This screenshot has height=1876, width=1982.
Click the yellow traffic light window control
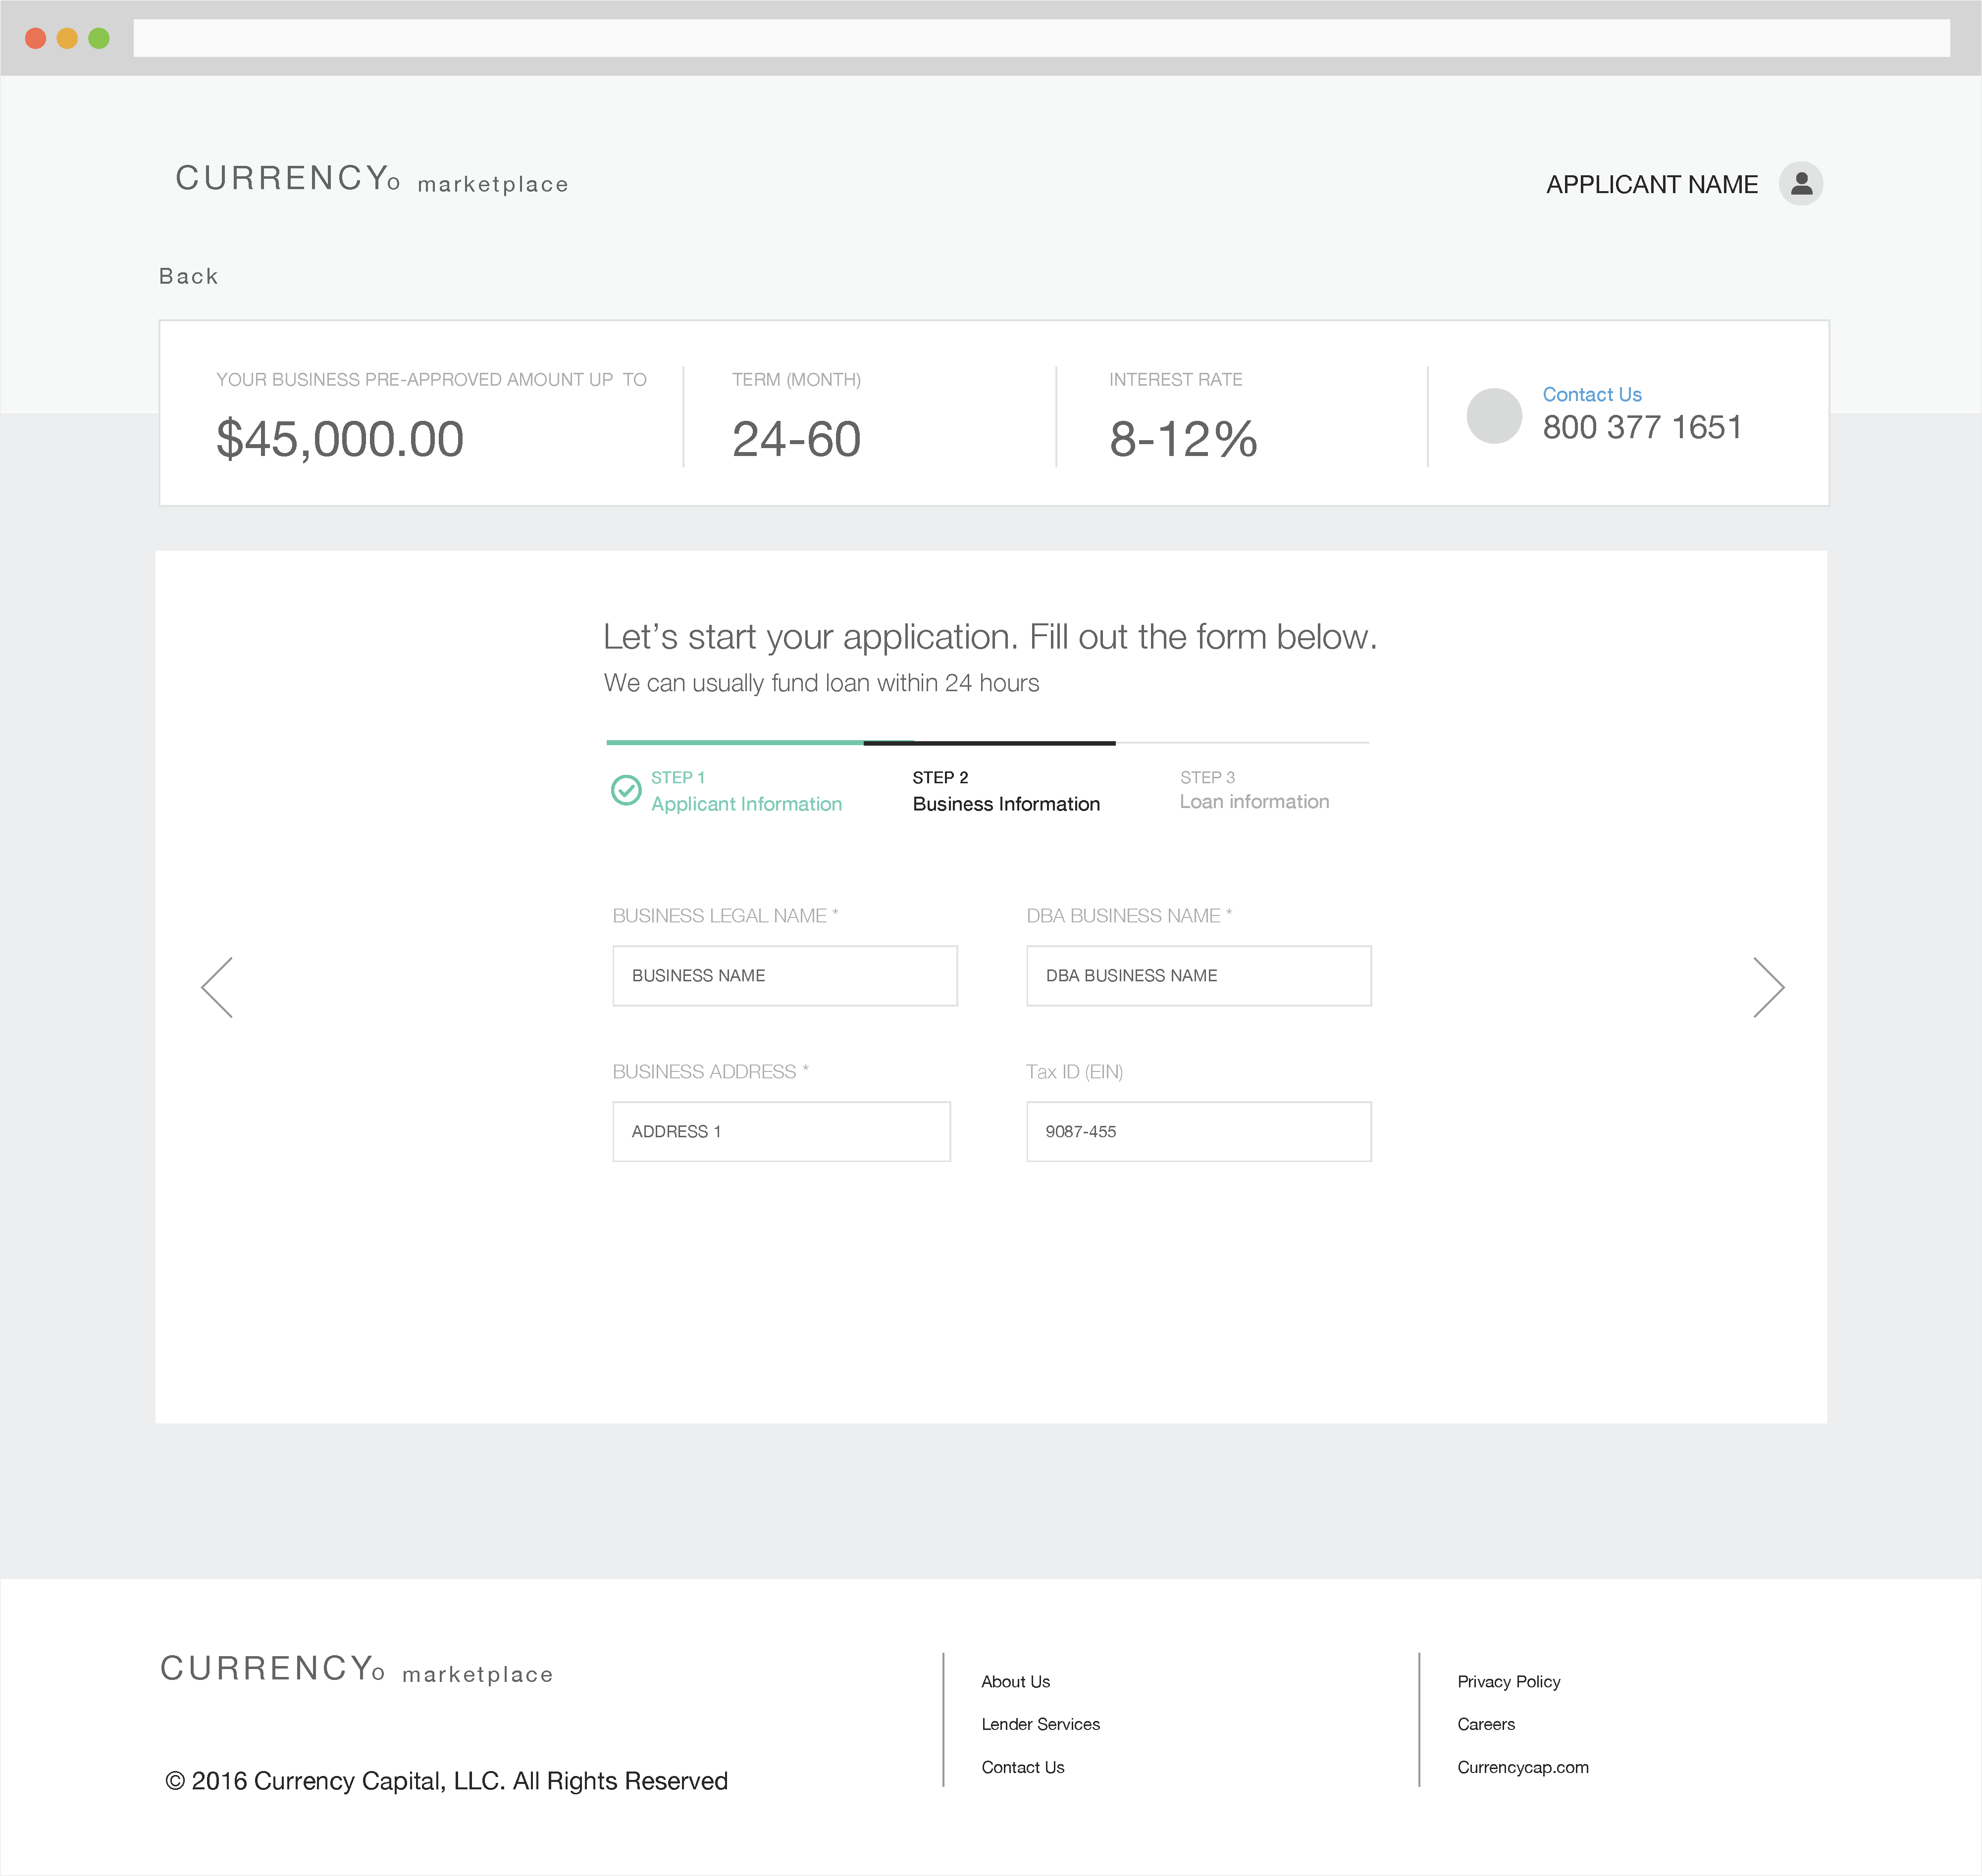[x=67, y=37]
